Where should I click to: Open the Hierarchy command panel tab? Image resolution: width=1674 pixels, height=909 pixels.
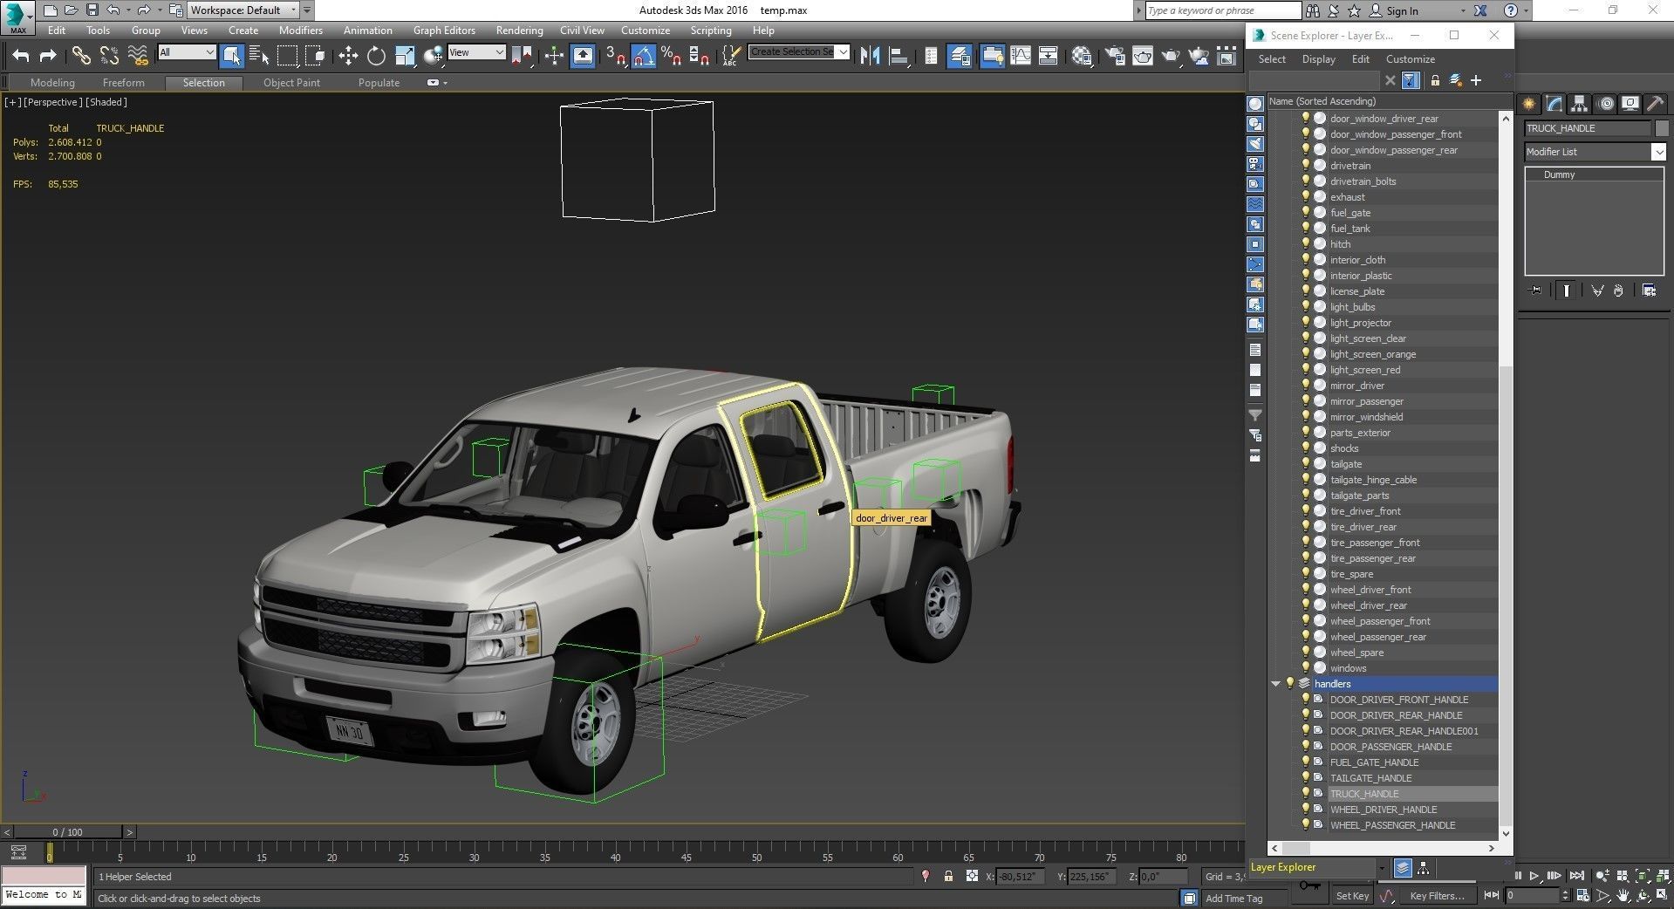[1579, 104]
